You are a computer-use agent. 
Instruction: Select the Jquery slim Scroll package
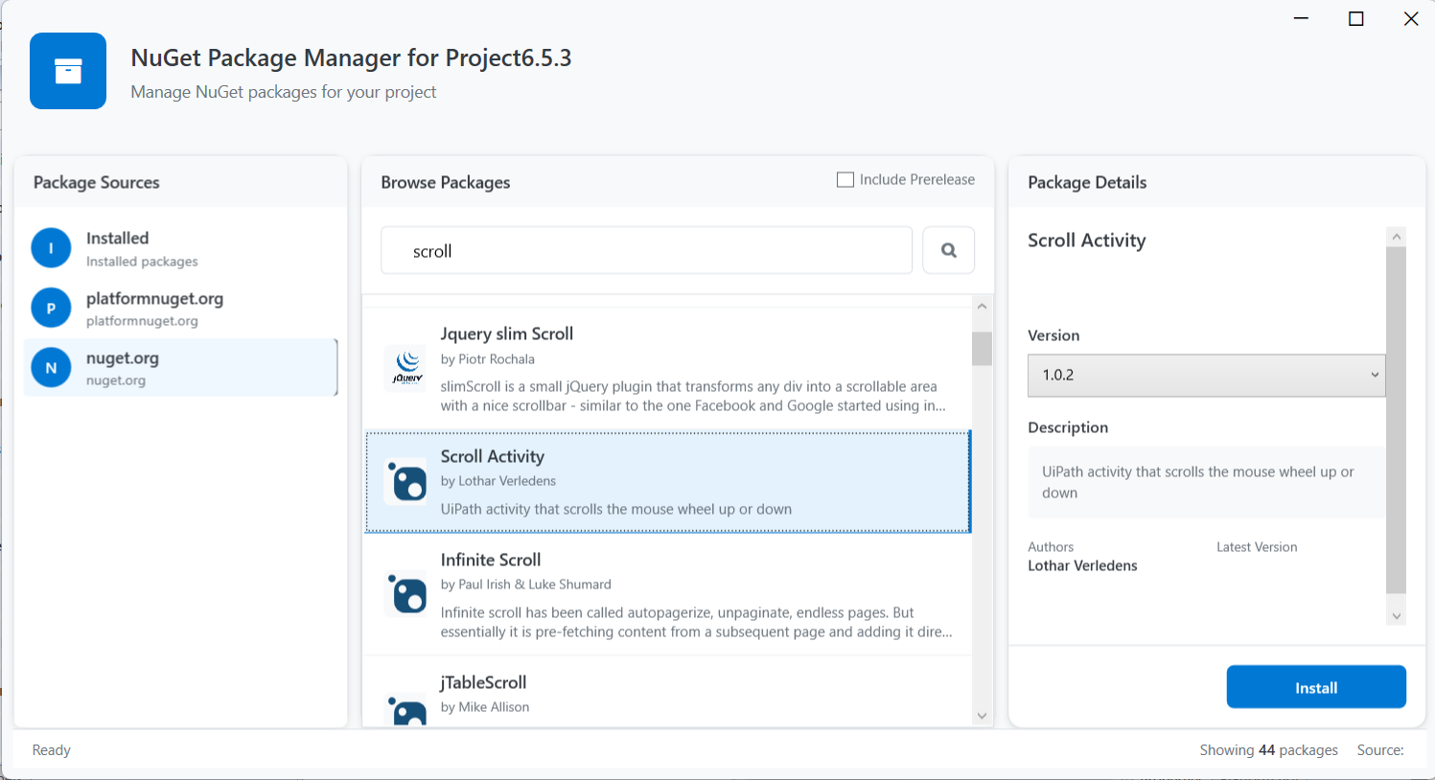click(x=667, y=369)
